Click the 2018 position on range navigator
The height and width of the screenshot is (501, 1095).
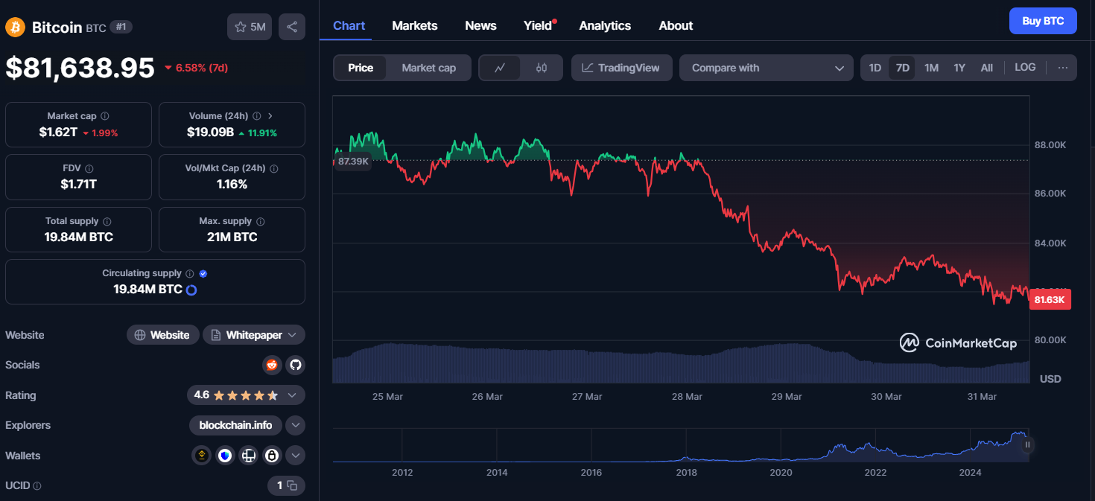[x=686, y=472]
